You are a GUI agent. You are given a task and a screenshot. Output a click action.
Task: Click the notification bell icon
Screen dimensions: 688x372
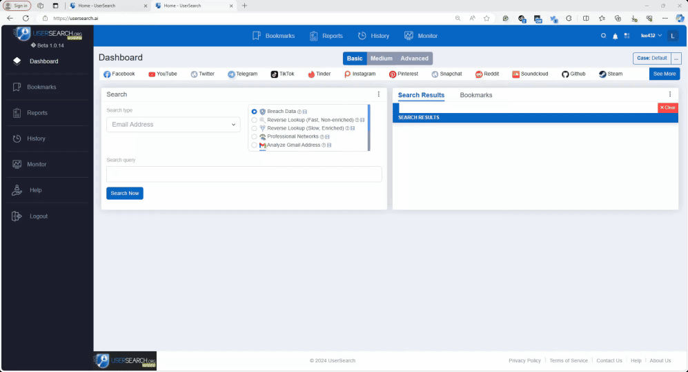[x=615, y=36]
